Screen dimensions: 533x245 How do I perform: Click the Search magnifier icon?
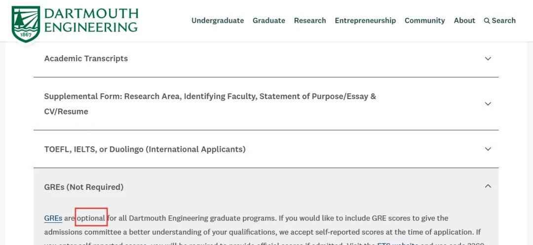click(487, 21)
